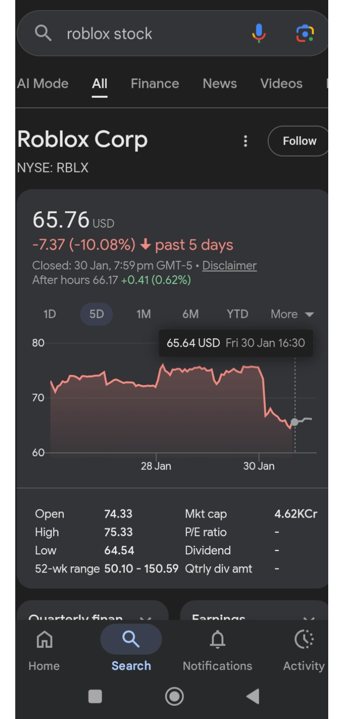Viewport: 343px width, 719px height.
Task: Select the 1D chart range
Action: click(50, 314)
